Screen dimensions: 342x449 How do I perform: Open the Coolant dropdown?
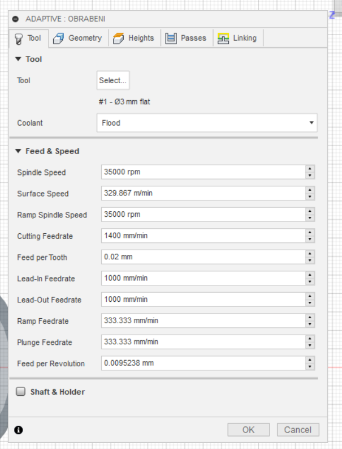(206, 123)
